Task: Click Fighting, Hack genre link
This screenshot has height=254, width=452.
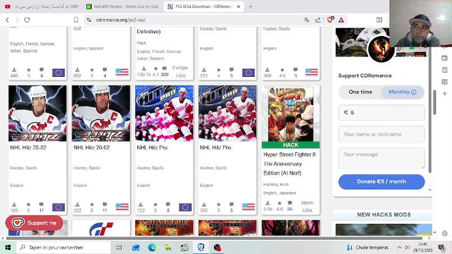Action: [276, 185]
